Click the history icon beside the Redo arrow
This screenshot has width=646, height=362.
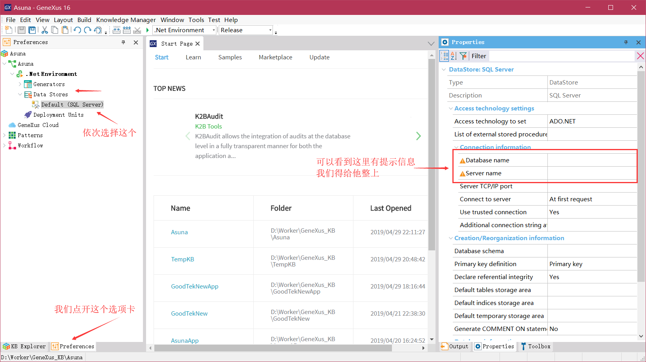coord(98,30)
